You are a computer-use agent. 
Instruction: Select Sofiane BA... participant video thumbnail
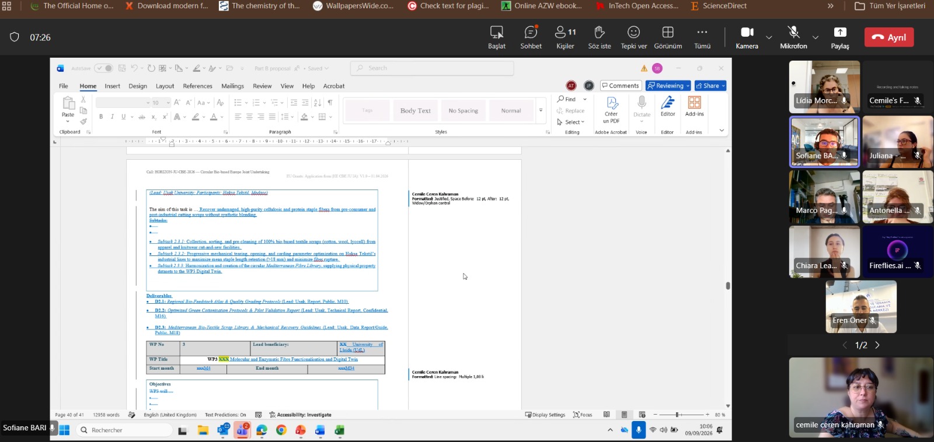824,142
